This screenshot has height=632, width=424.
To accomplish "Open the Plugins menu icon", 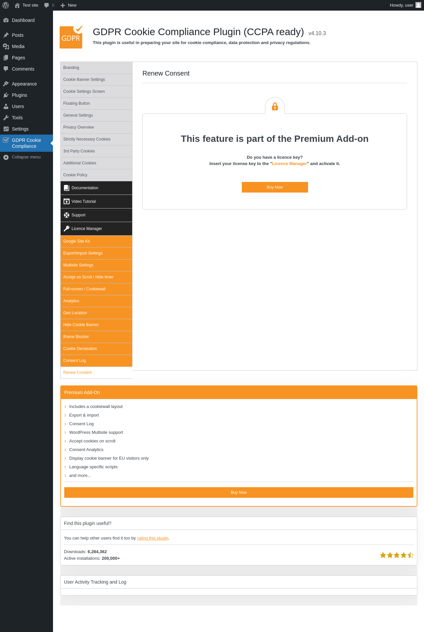I will click(x=6, y=95).
